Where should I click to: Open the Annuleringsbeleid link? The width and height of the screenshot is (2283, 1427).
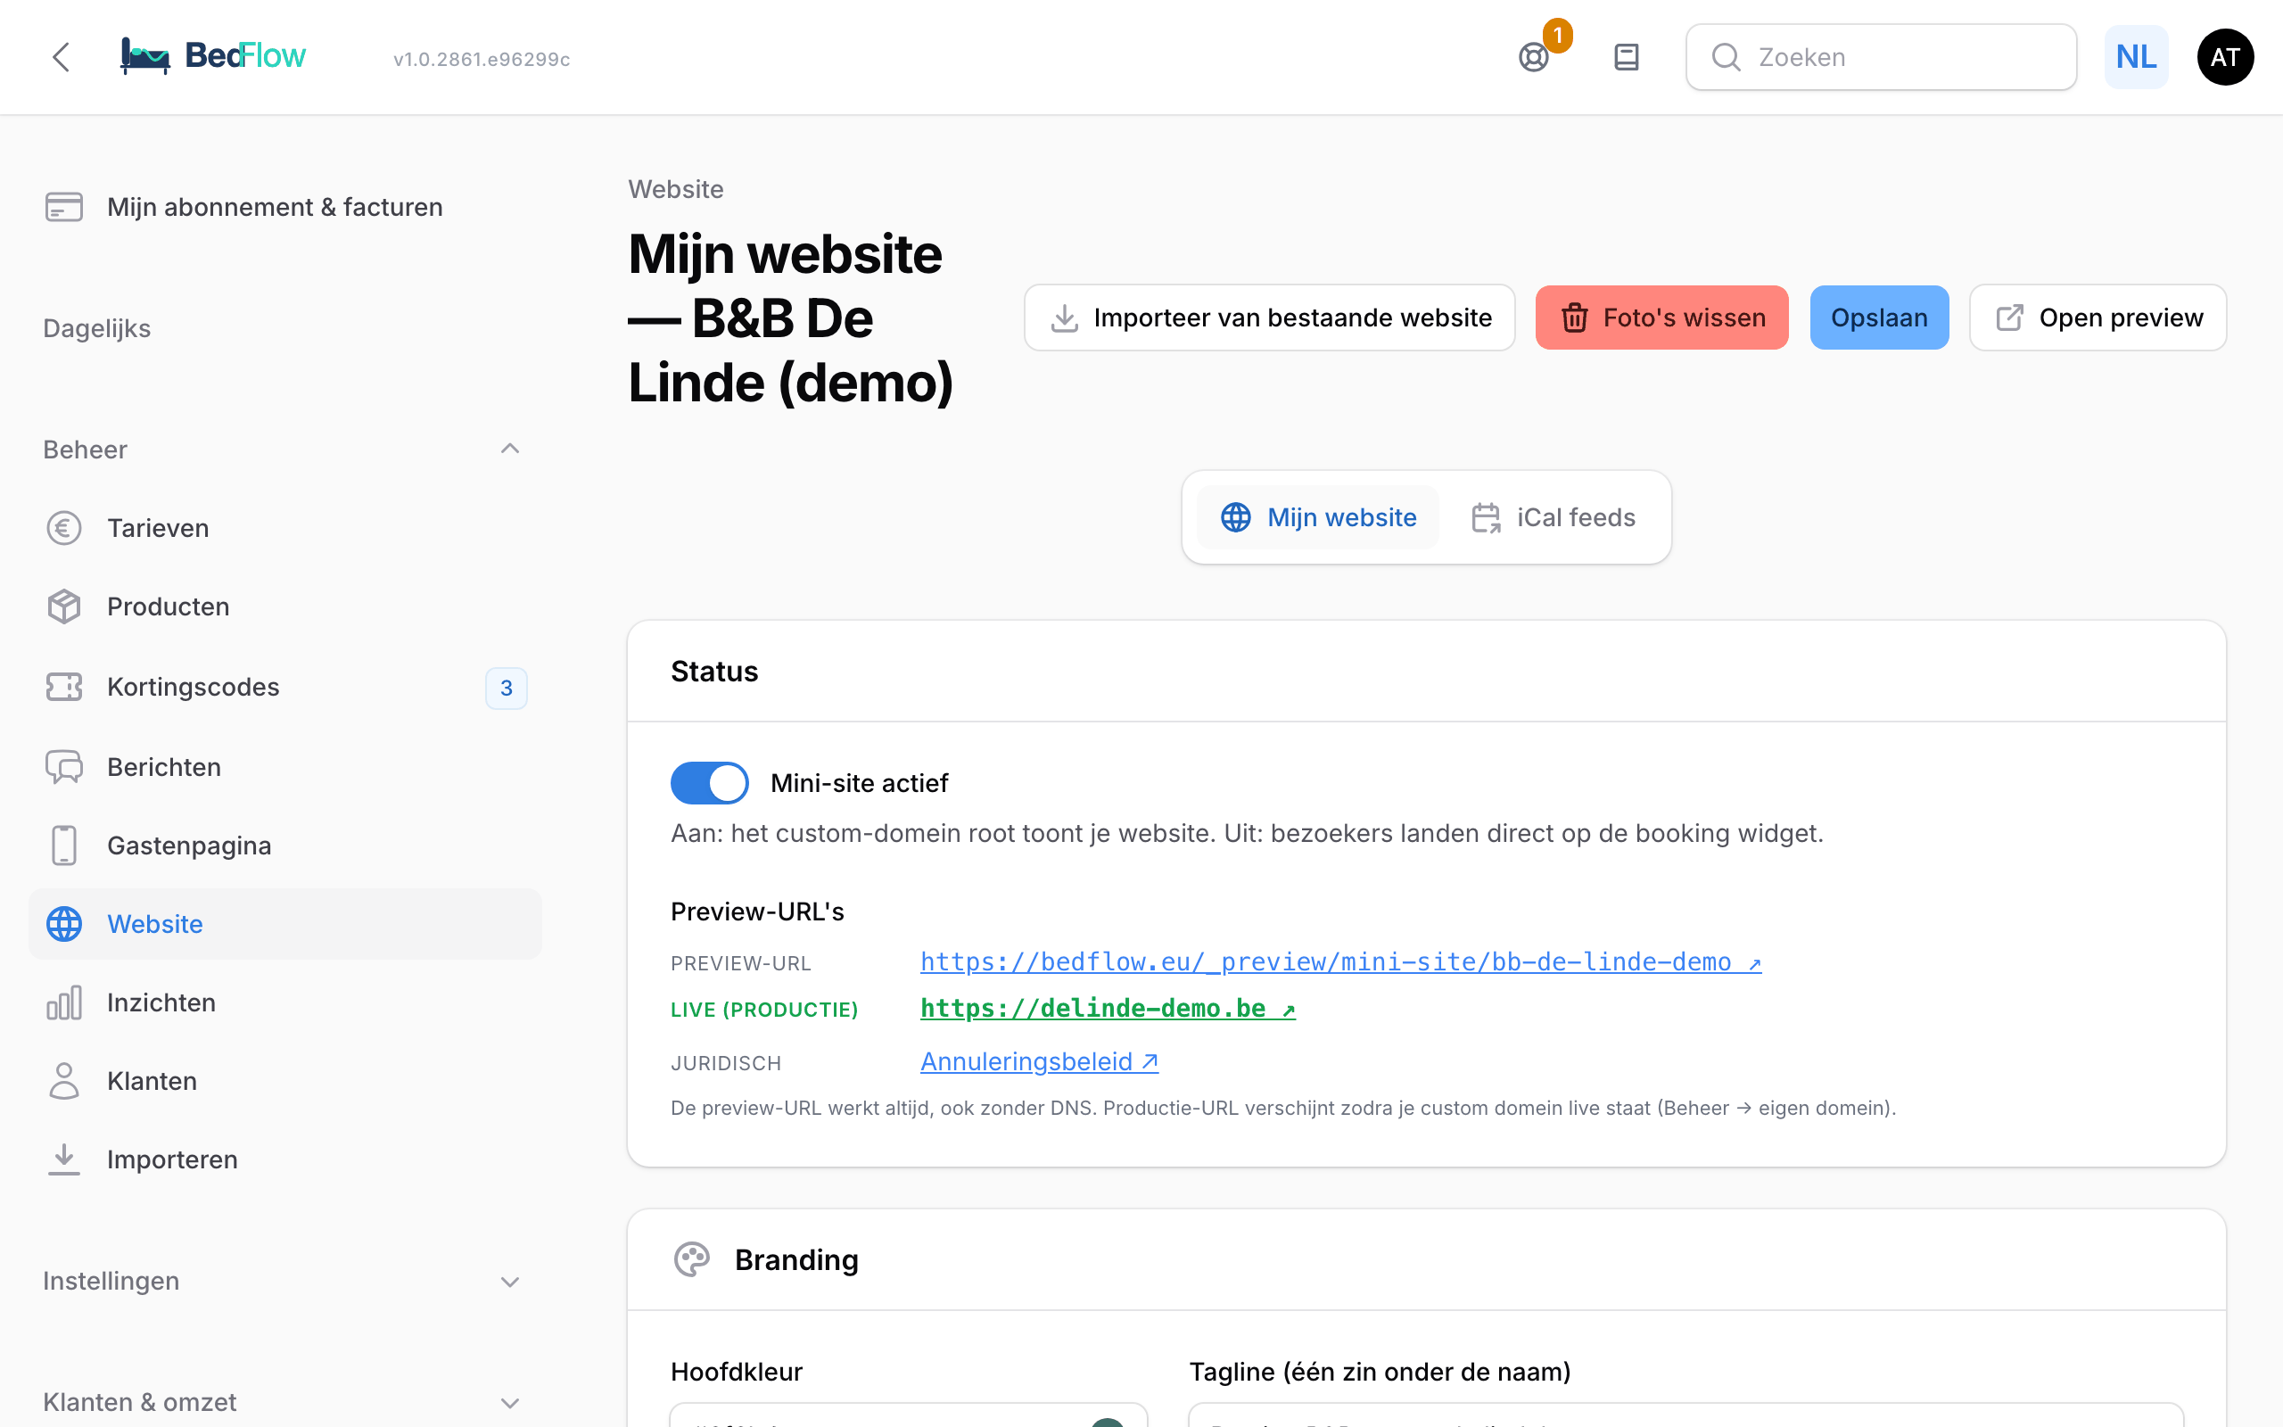click(x=1039, y=1061)
